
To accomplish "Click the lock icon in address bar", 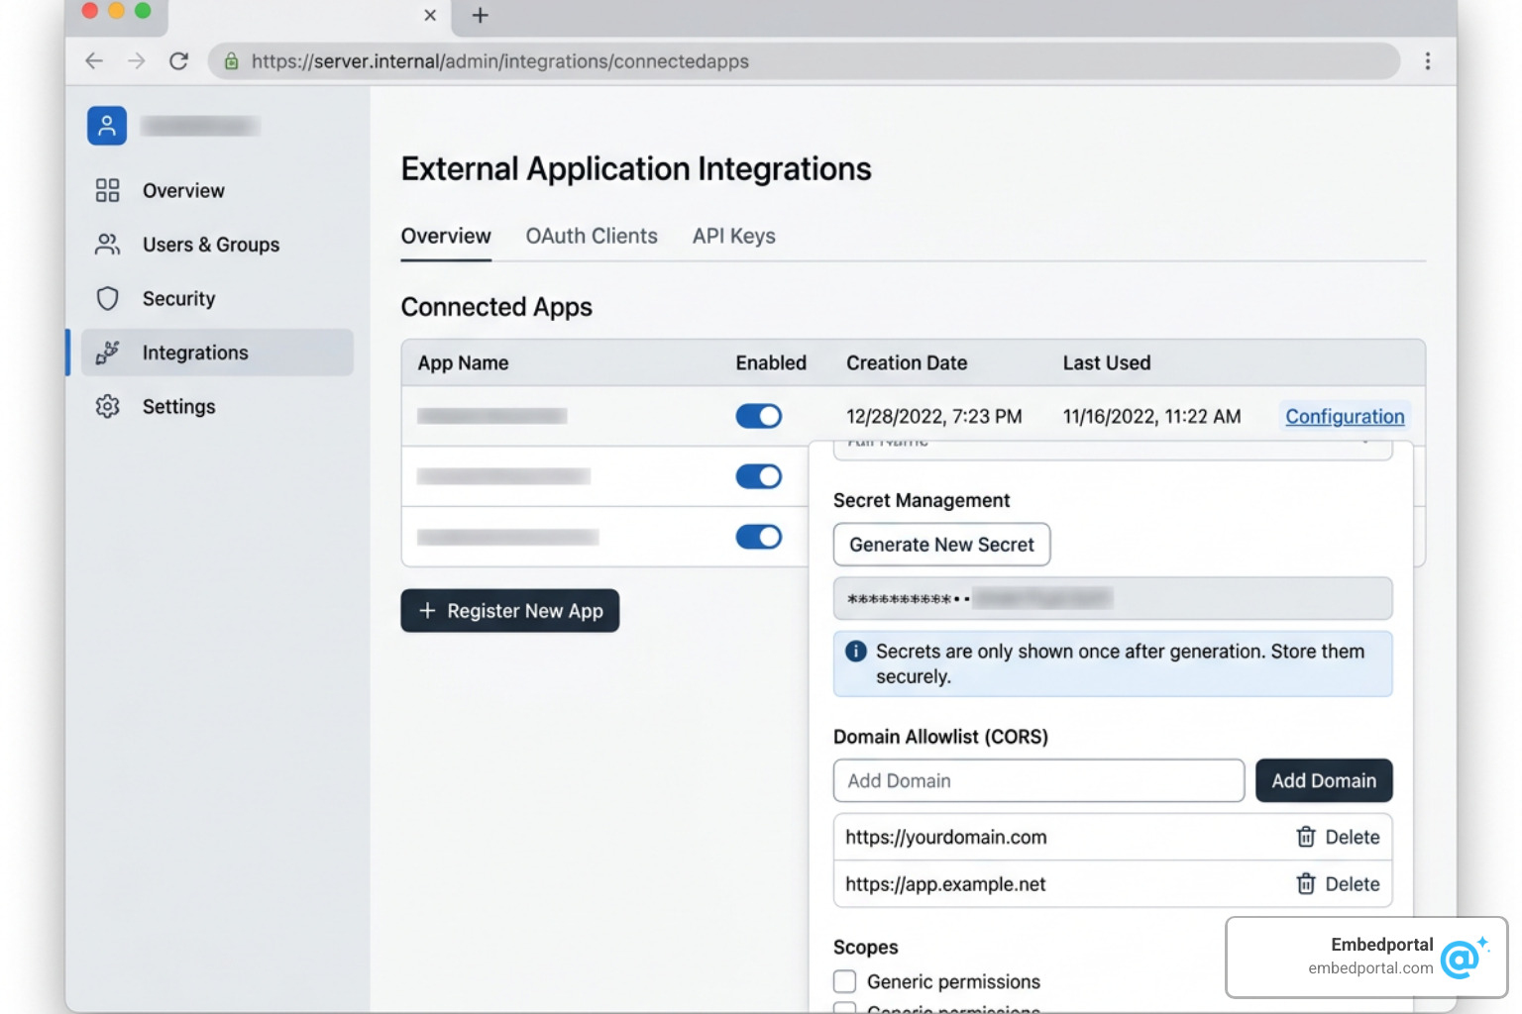I will [x=231, y=61].
